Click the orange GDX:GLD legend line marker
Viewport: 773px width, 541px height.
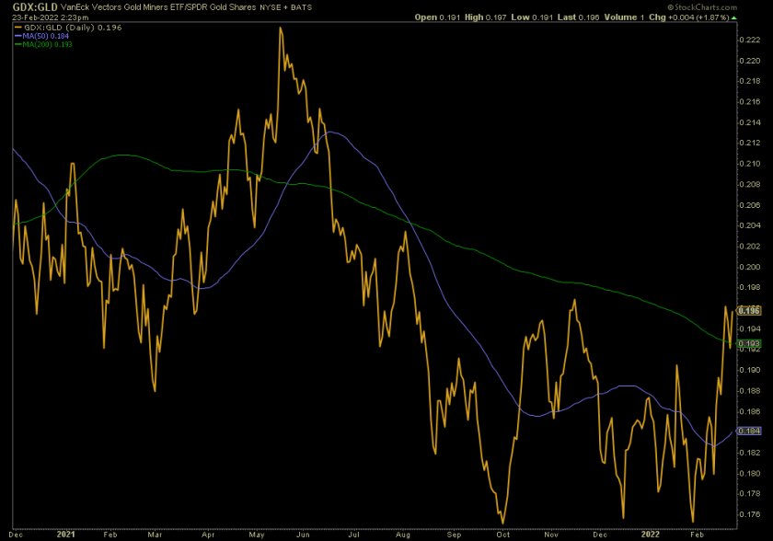tap(18, 28)
